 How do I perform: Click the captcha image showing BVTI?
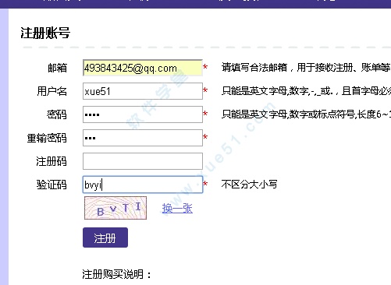[x=116, y=208]
